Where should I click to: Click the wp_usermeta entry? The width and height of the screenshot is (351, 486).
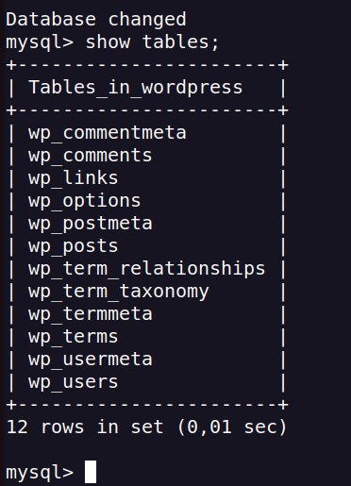click(x=91, y=360)
